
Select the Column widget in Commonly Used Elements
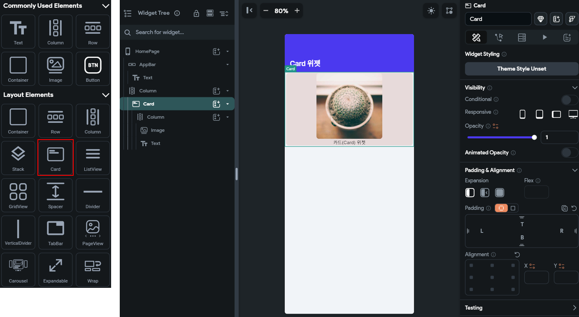pyautogui.click(x=56, y=32)
